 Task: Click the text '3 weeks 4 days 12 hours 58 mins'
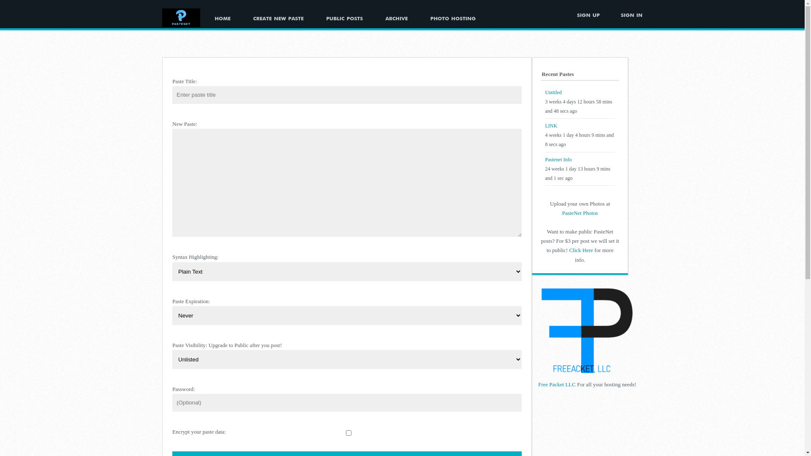coord(578,102)
